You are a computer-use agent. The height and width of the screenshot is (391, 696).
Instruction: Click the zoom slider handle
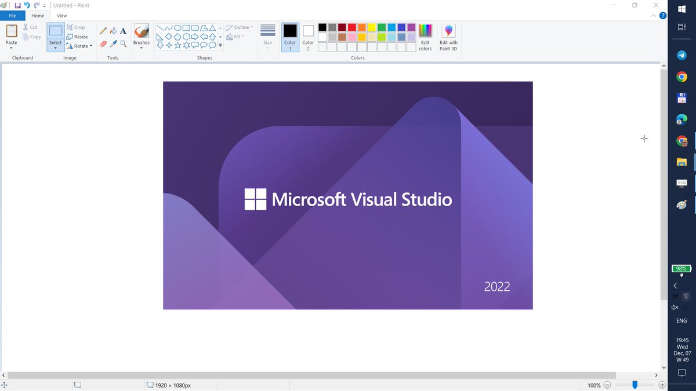tap(635, 385)
